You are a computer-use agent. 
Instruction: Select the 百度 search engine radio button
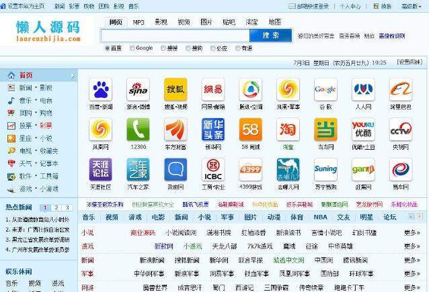point(108,48)
